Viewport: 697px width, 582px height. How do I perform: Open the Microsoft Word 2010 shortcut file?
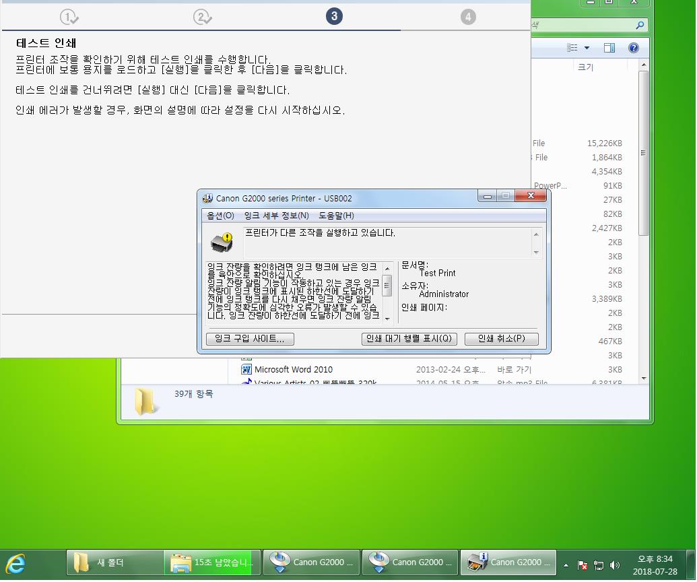(x=293, y=369)
